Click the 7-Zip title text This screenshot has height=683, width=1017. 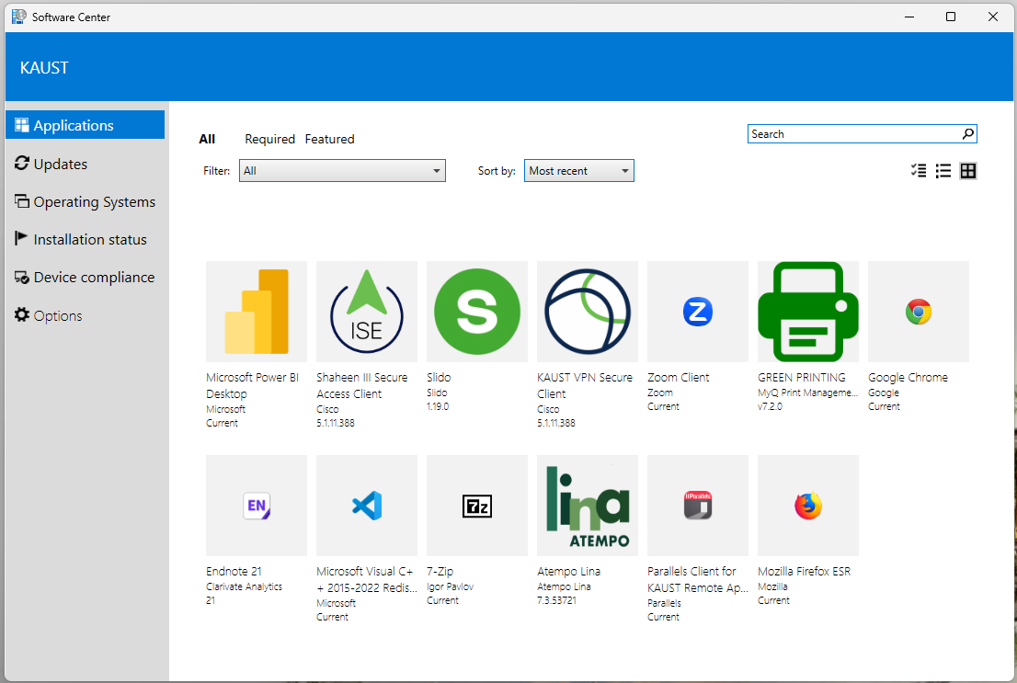(440, 572)
